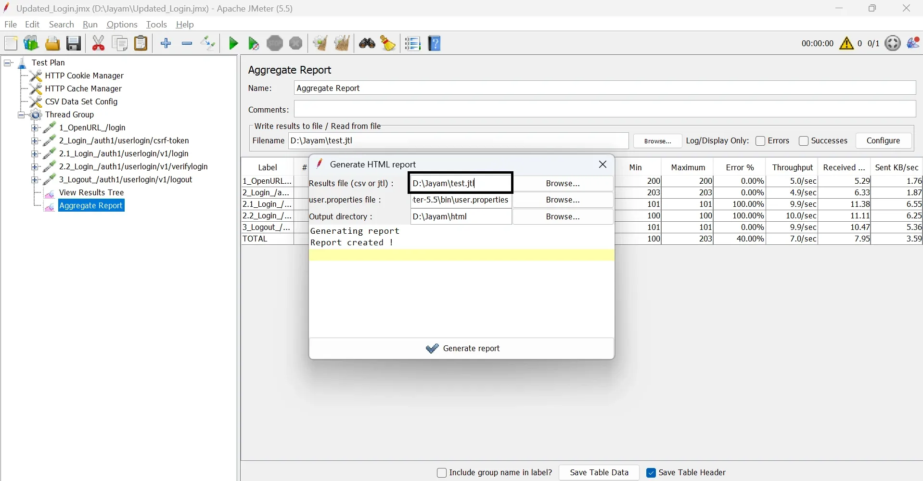Browse for Results file in dialog
Screen dimensions: 923x481
563,183
